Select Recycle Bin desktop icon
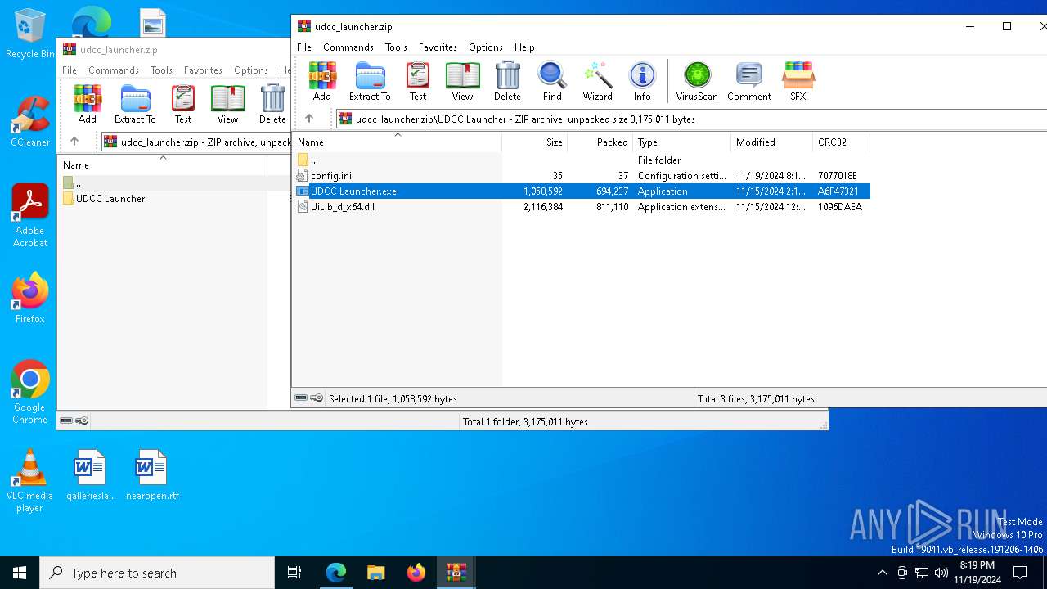The height and width of the screenshot is (589, 1047). pos(29,33)
